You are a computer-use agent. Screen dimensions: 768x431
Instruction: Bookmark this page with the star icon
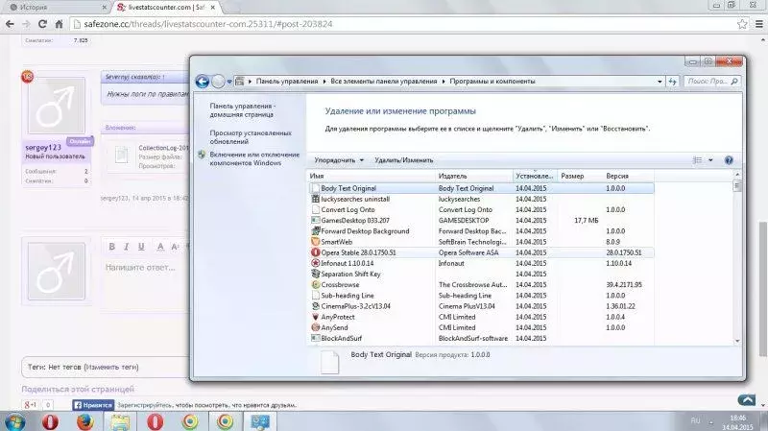pyautogui.click(x=742, y=24)
